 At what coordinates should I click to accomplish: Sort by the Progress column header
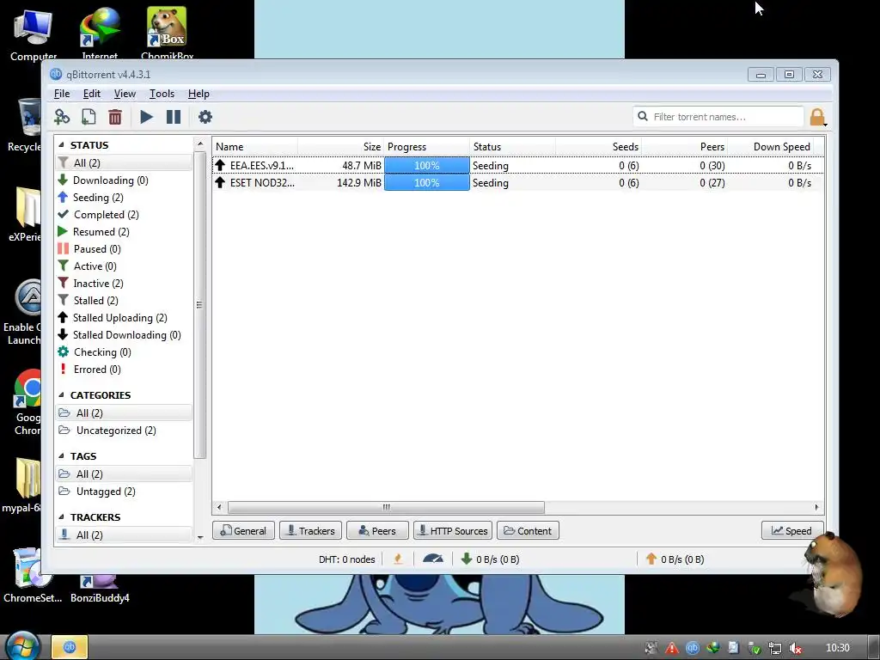pos(426,146)
